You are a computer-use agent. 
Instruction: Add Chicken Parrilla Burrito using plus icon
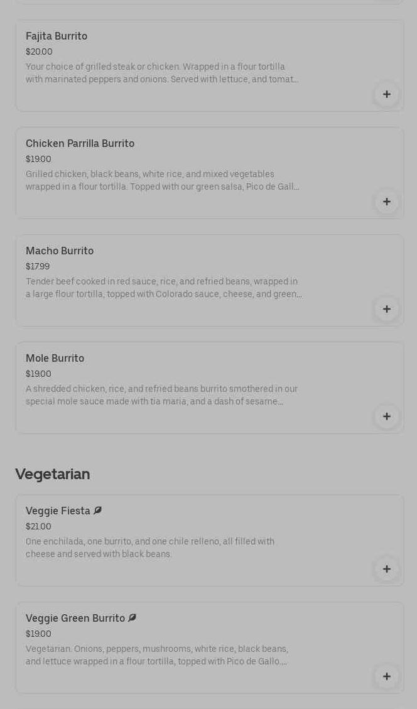click(387, 202)
